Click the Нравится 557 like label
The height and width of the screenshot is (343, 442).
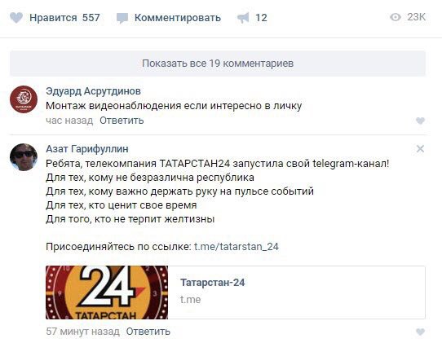64,18
